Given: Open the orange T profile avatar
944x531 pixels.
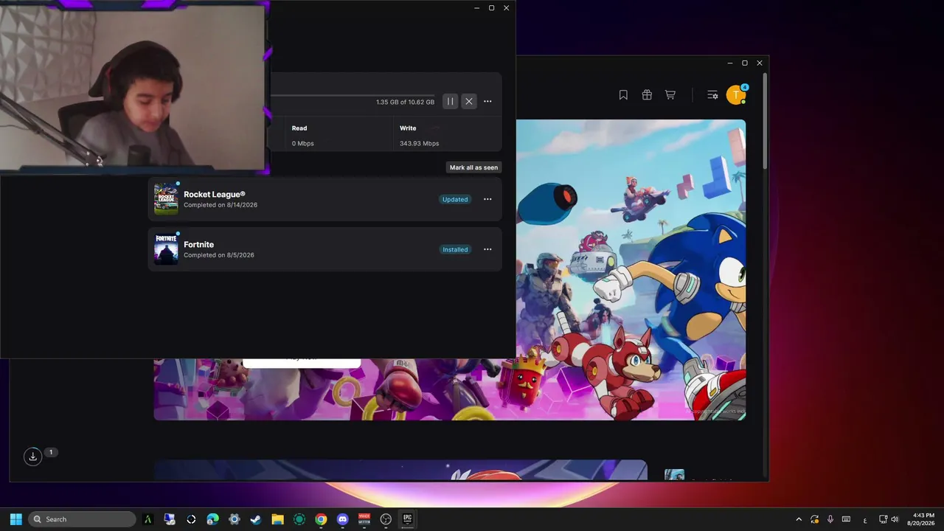Looking at the screenshot, I should [736, 94].
